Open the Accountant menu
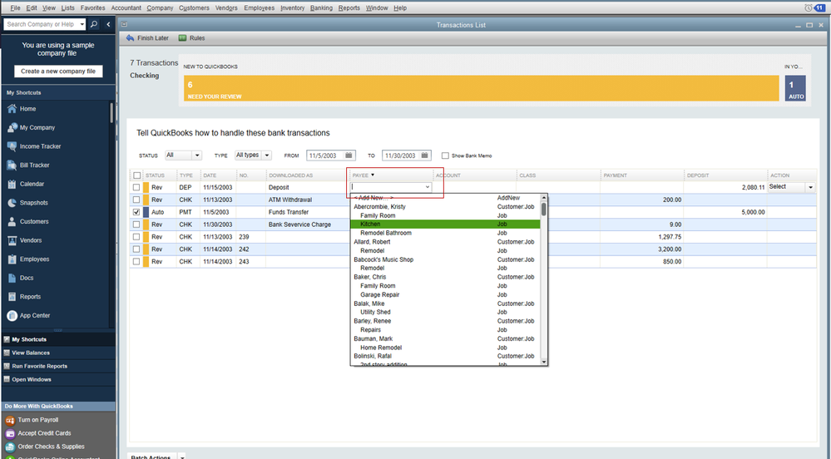Image resolution: width=831 pixels, height=459 pixels. point(126,8)
